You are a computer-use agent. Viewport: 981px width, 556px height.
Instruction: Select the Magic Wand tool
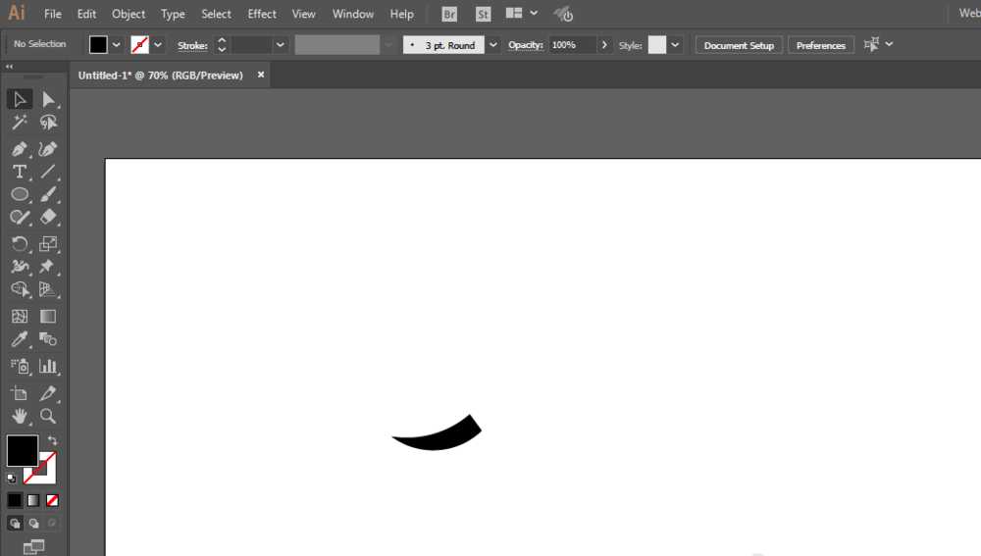[20, 123]
